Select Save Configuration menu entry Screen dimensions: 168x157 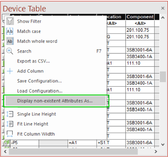[x=39, y=81]
